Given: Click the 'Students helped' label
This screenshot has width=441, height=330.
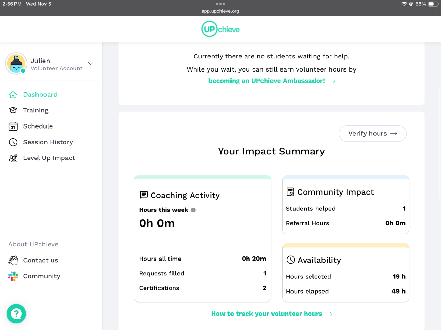Looking at the screenshot, I should point(311,209).
